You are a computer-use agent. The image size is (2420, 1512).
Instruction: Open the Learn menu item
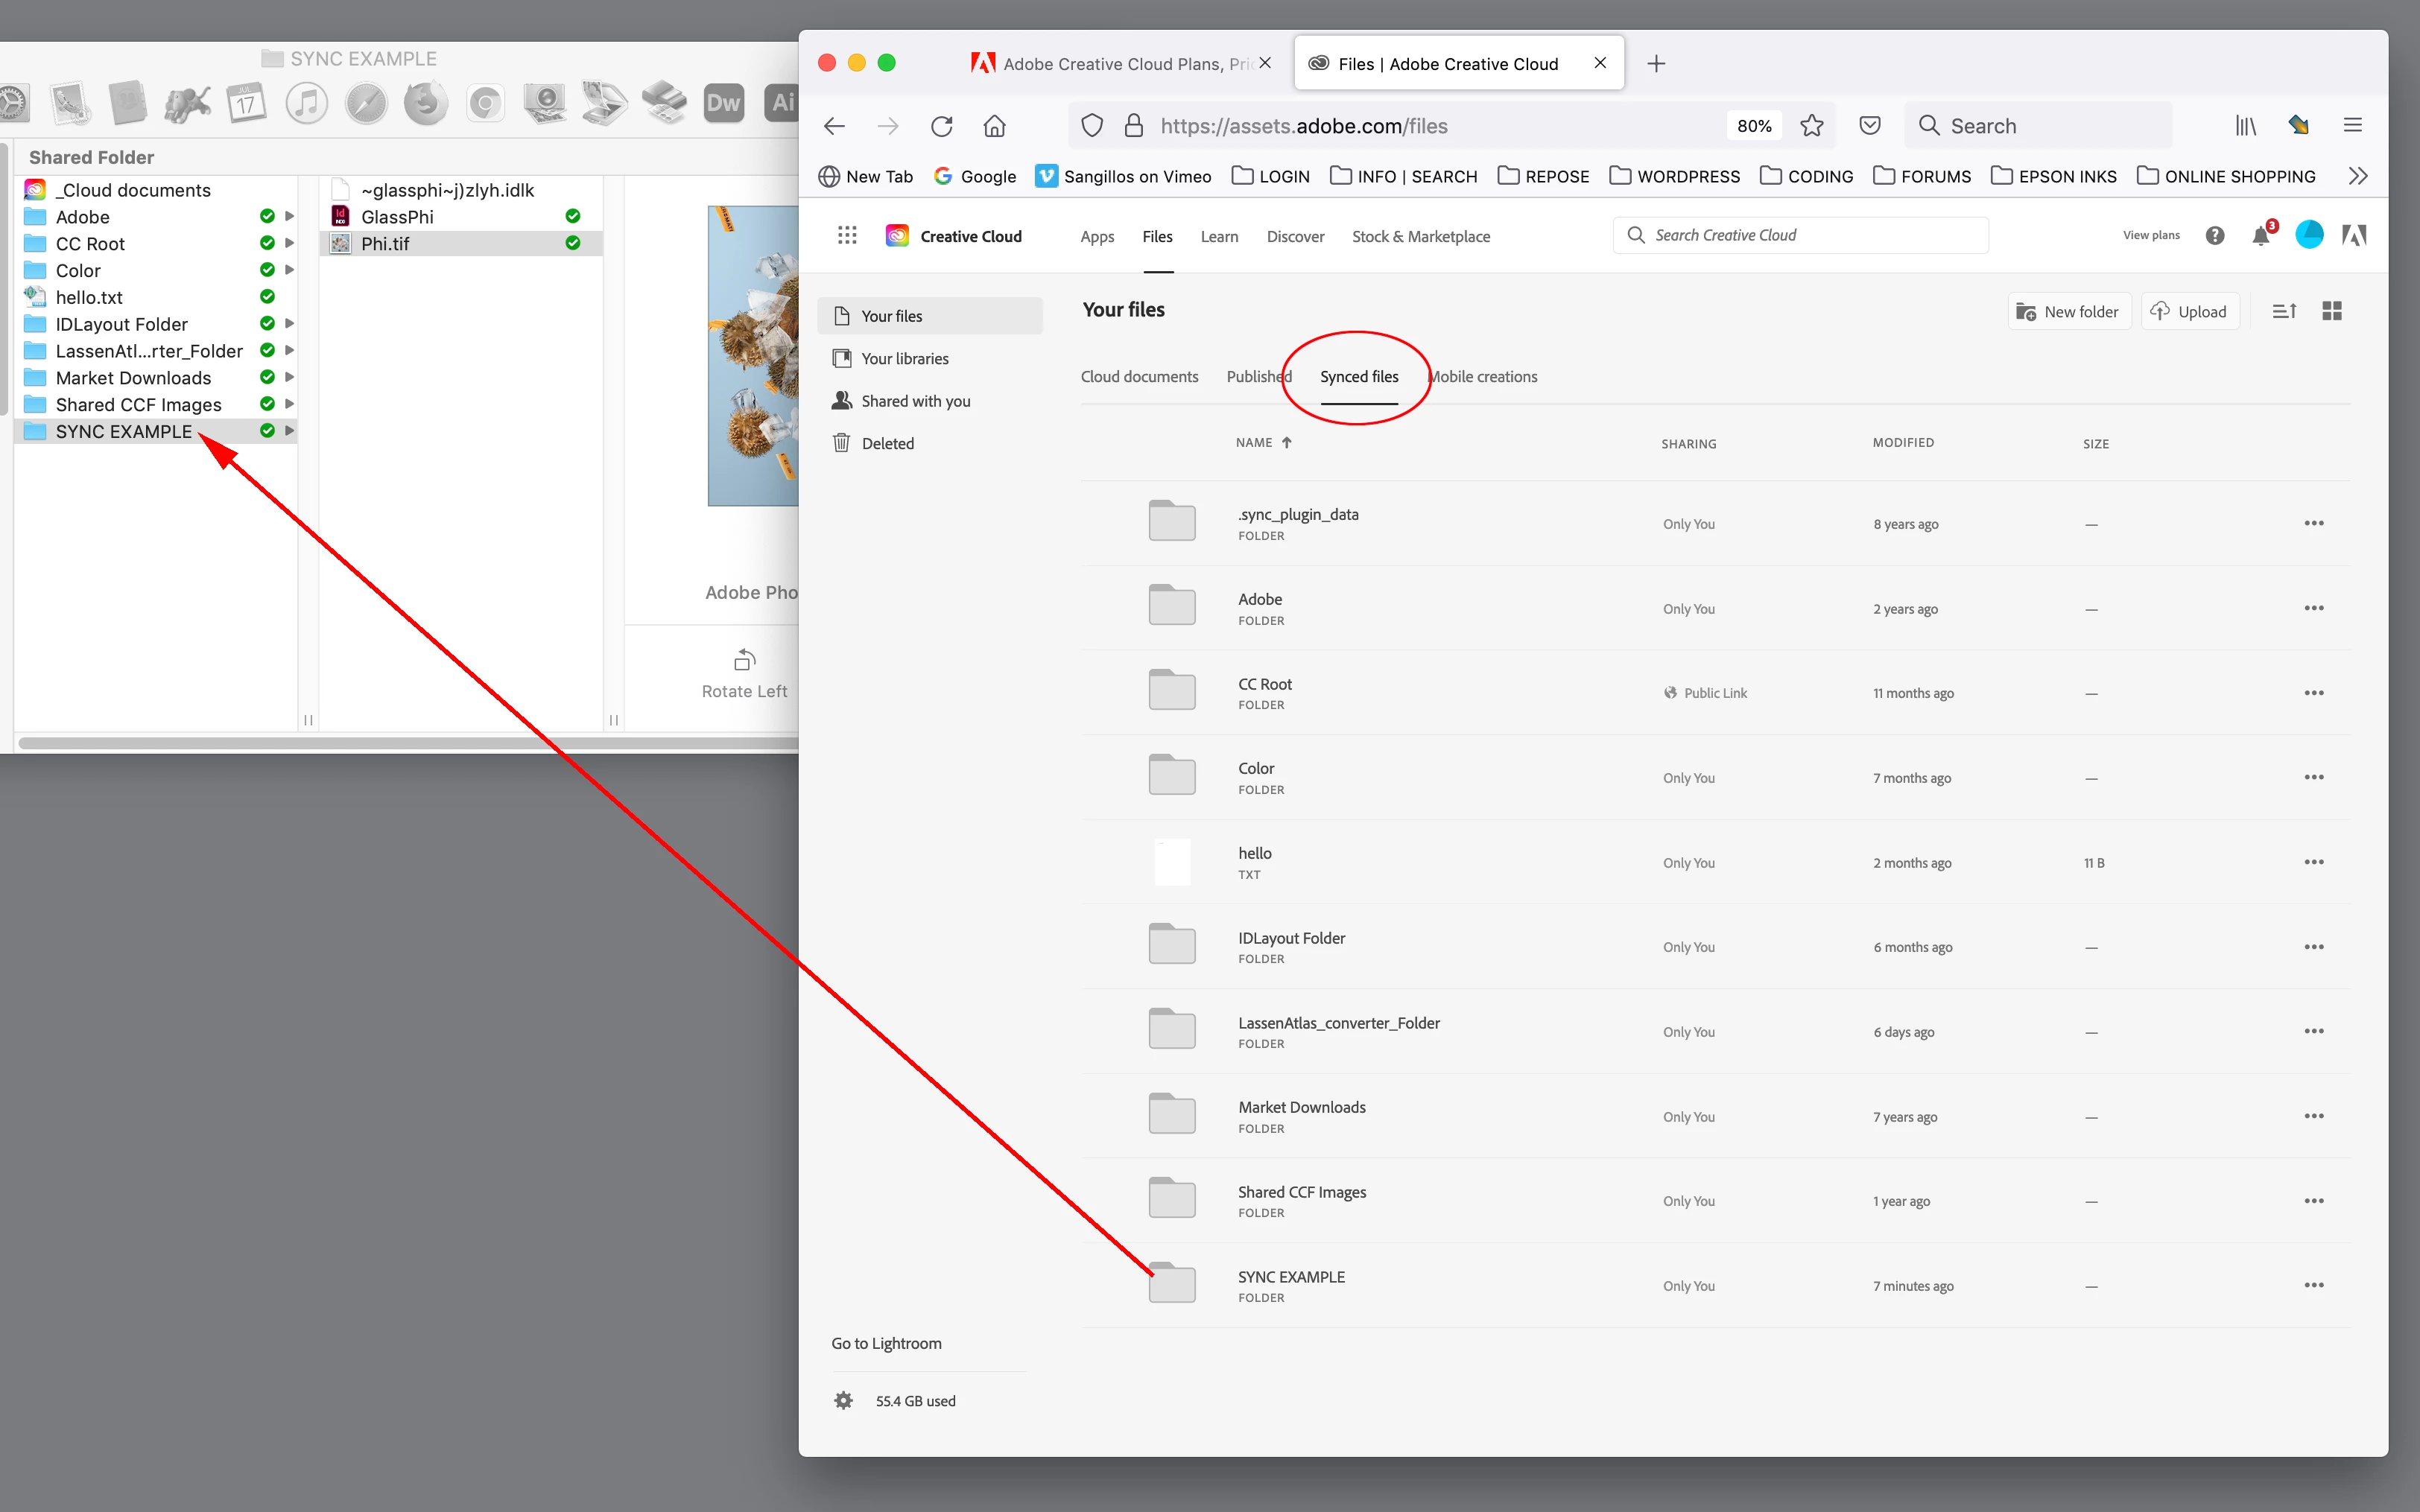pyautogui.click(x=1219, y=236)
